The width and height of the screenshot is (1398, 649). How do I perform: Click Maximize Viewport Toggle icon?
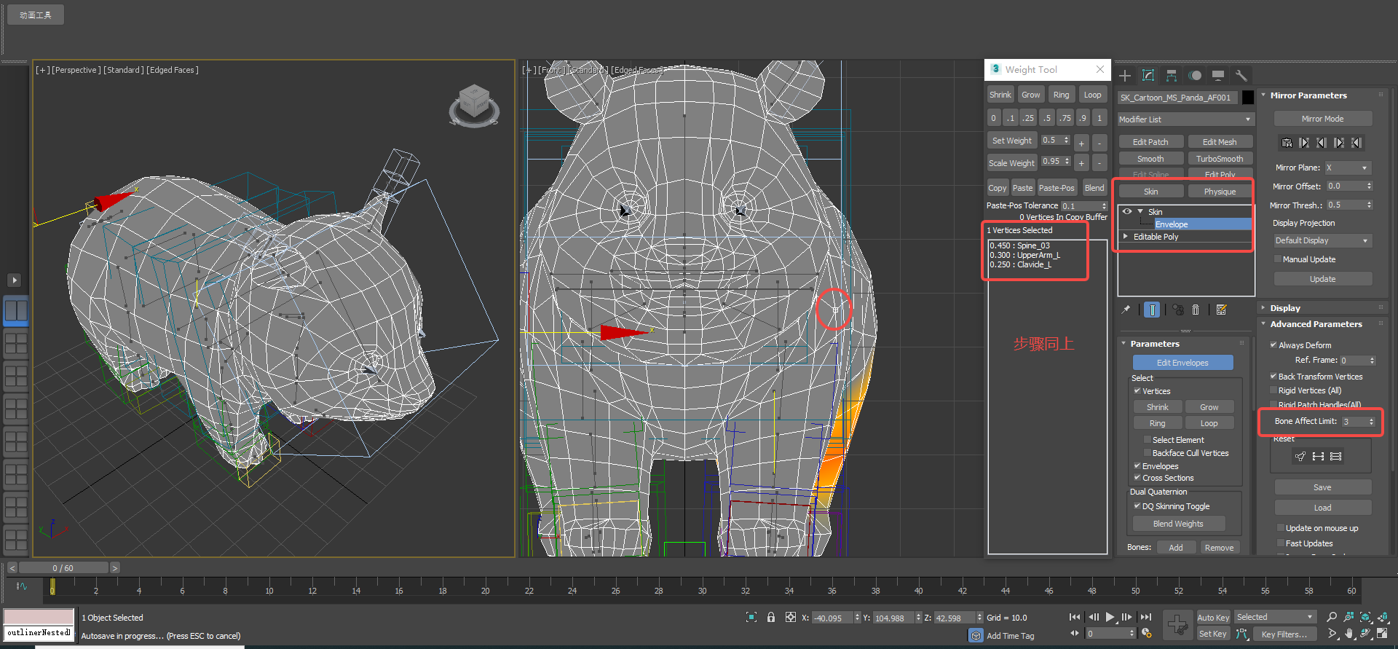point(1382,633)
